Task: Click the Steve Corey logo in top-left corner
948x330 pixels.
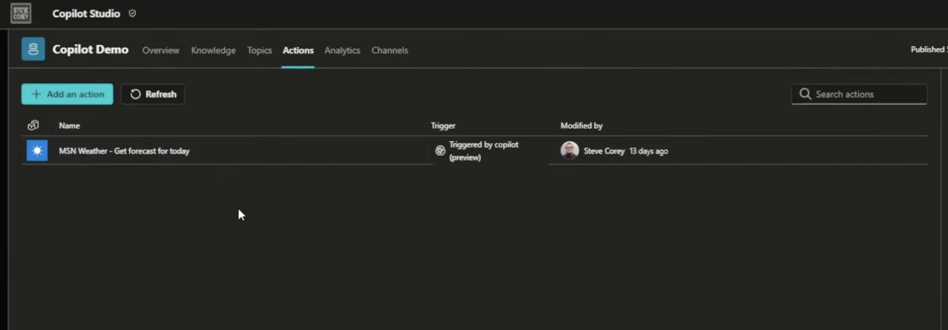Action: (x=21, y=13)
